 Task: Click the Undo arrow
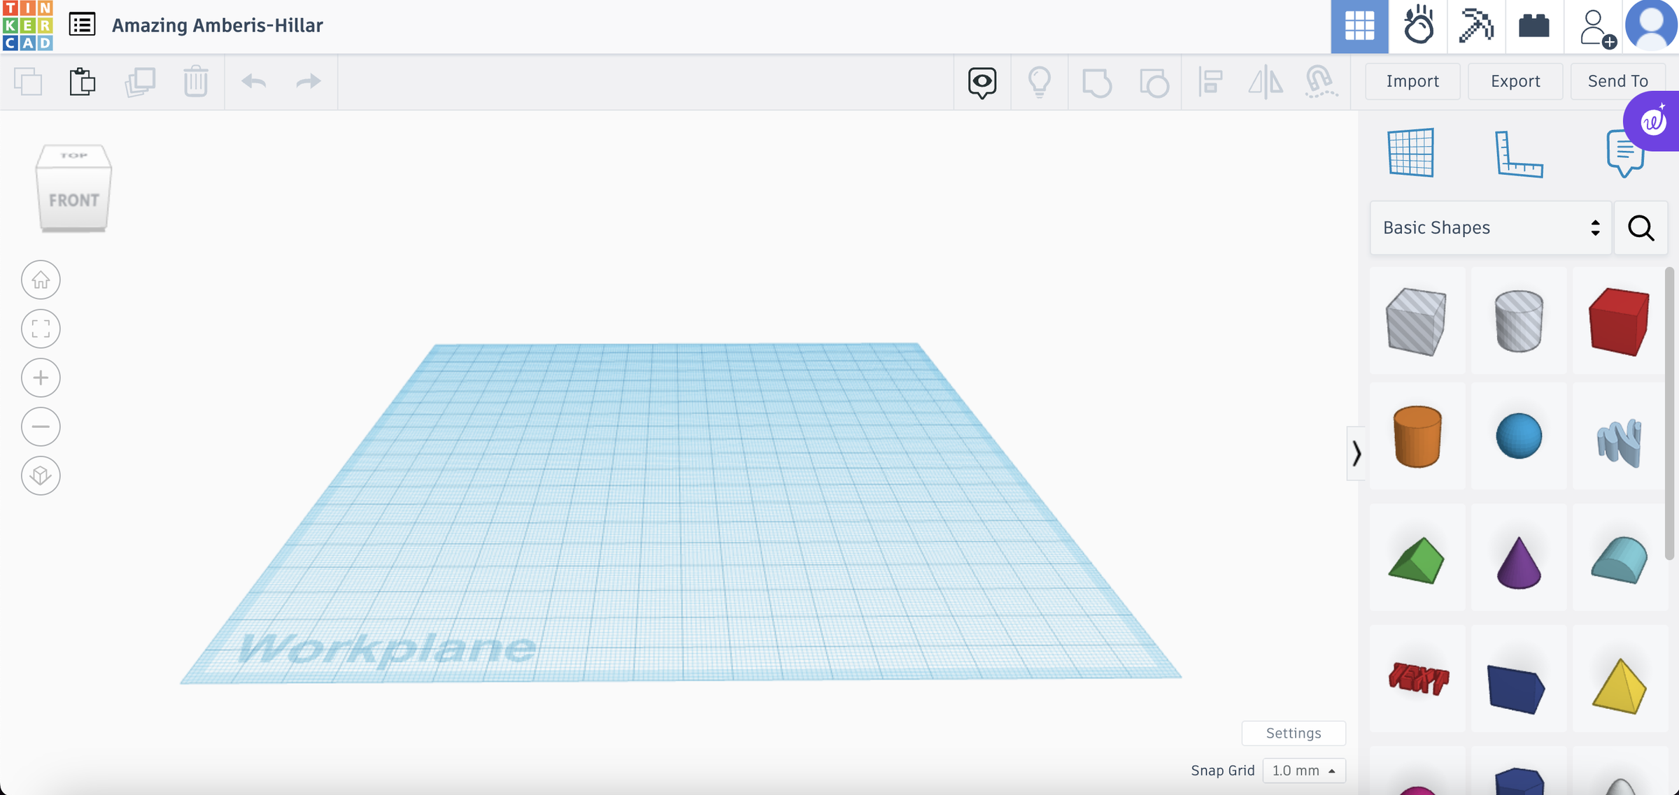click(x=255, y=81)
